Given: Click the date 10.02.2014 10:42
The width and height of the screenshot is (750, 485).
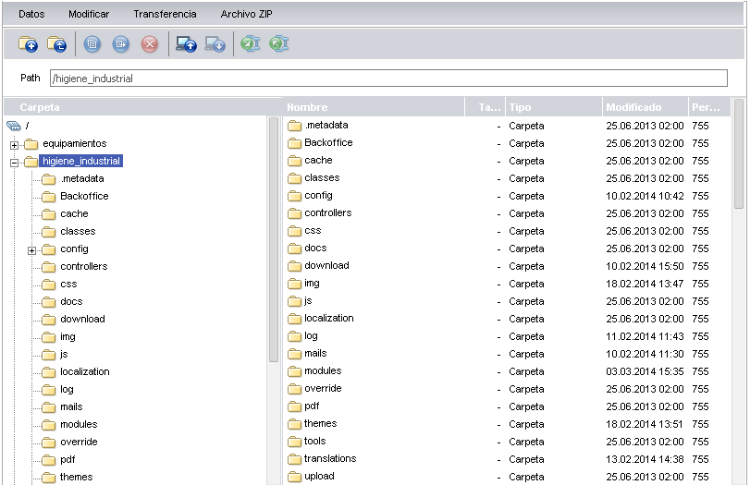Looking at the screenshot, I should [645, 196].
